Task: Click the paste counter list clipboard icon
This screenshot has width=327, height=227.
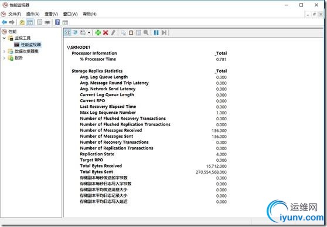Action: click(131, 33)
